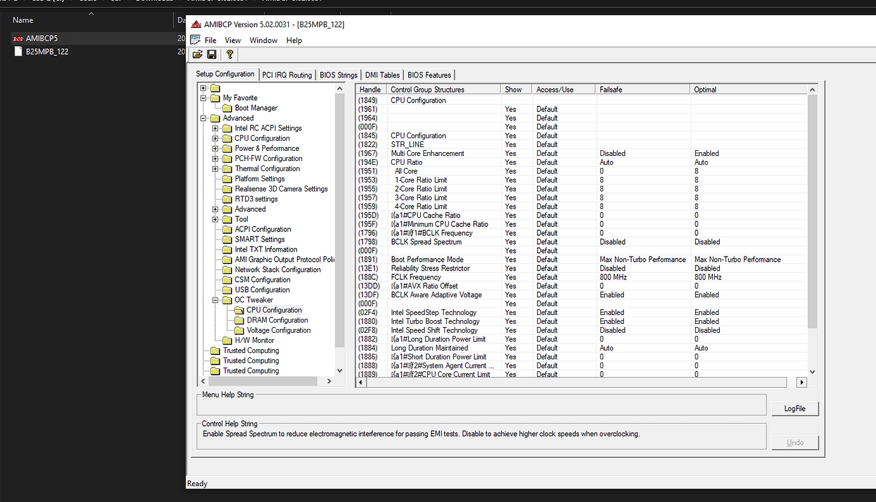Click the AMIBCP5 application icon in file list
Screen dimensions: 876x502
click(17, 38)
